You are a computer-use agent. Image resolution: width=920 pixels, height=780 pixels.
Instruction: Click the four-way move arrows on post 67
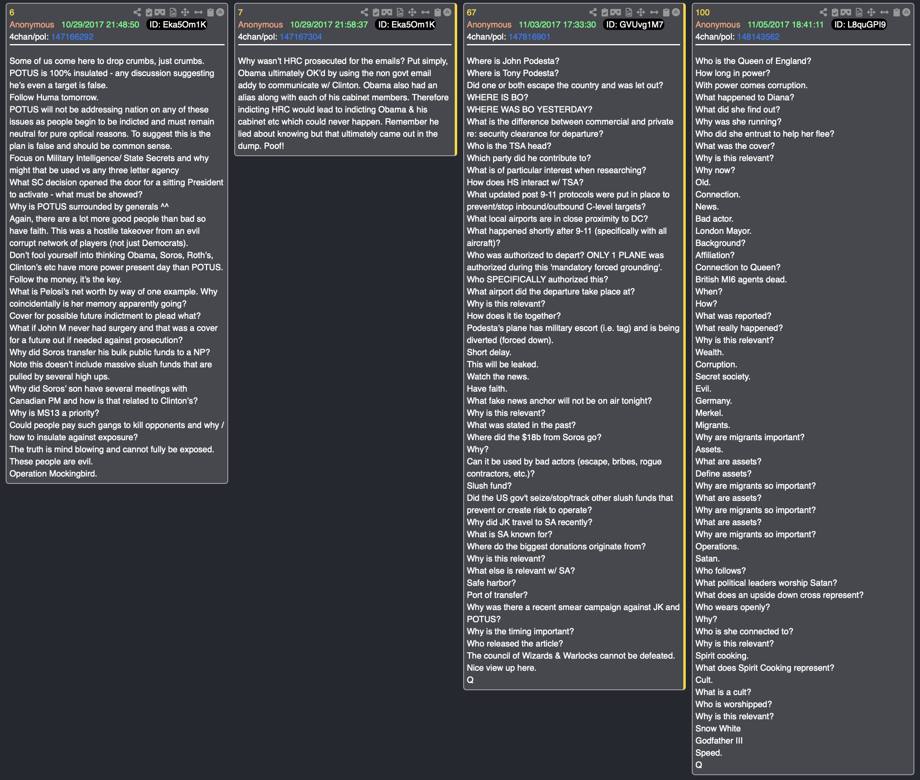[x=640, y=12]
